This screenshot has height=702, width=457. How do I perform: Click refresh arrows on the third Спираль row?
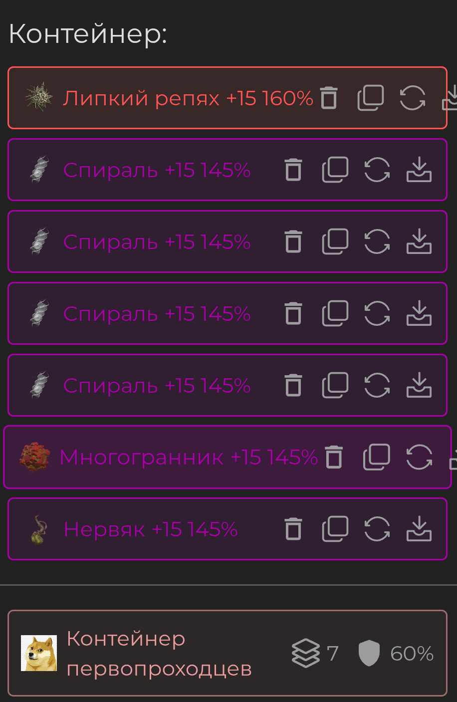(x=377, y=313)
